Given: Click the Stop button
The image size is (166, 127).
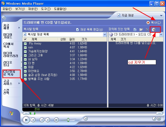Looking at the screenshot, I should click(33, 120).
